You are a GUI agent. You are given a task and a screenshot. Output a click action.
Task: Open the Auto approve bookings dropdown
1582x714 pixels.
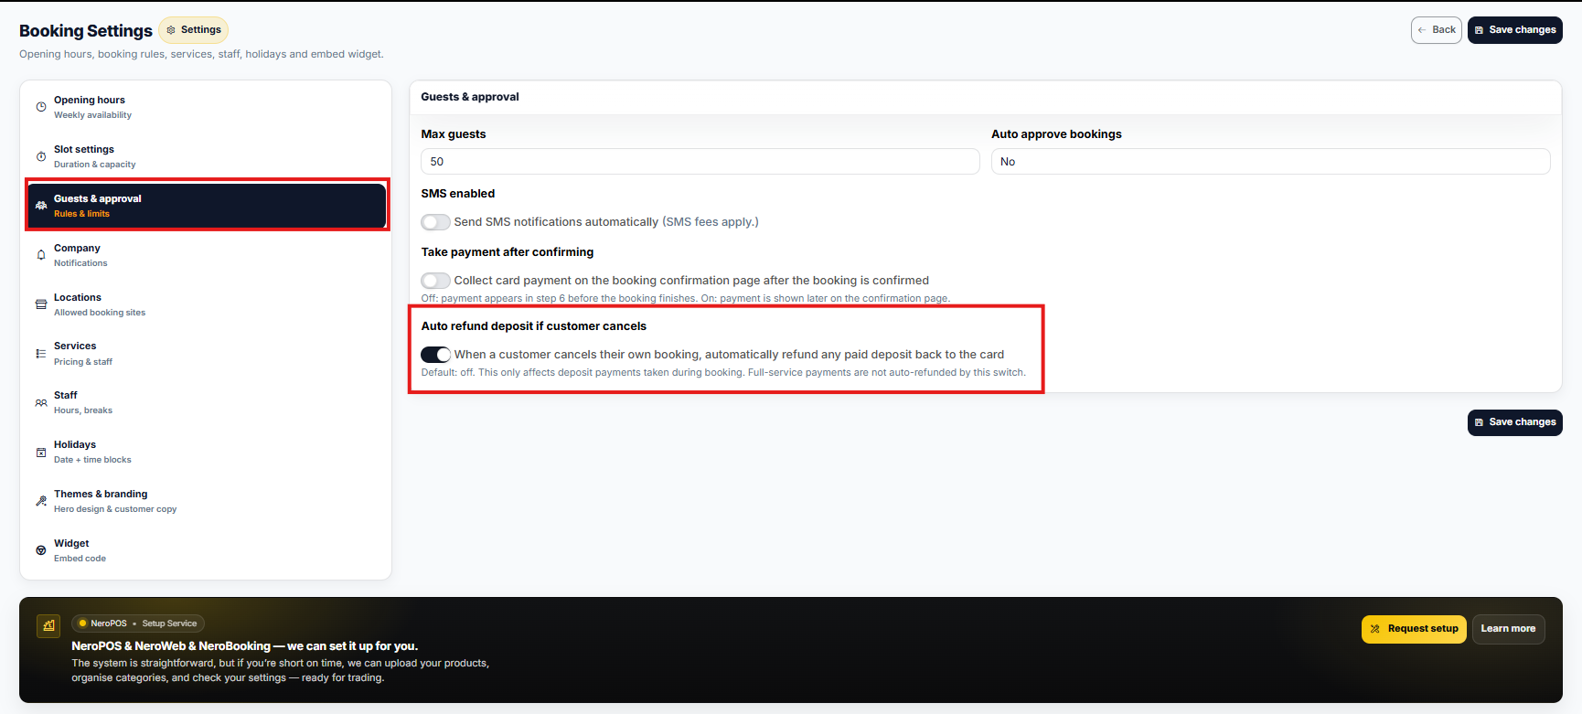tap(1270, 162)
